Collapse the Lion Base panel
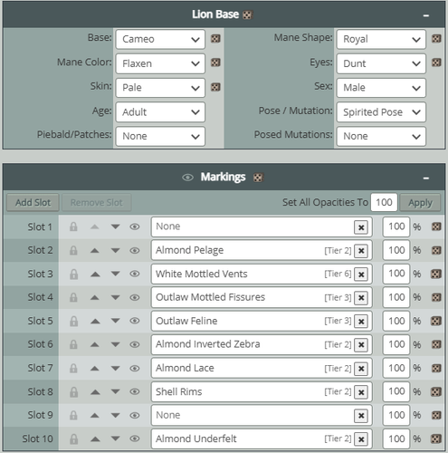Viewport: 448px width, 453px height. (x=426, y=15)
